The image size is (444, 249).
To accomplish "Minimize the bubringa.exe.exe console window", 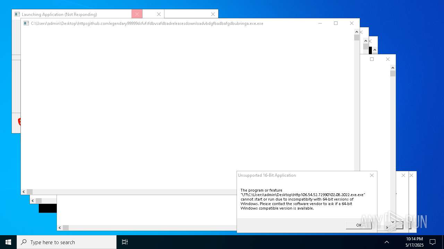I will pos(320,23).
